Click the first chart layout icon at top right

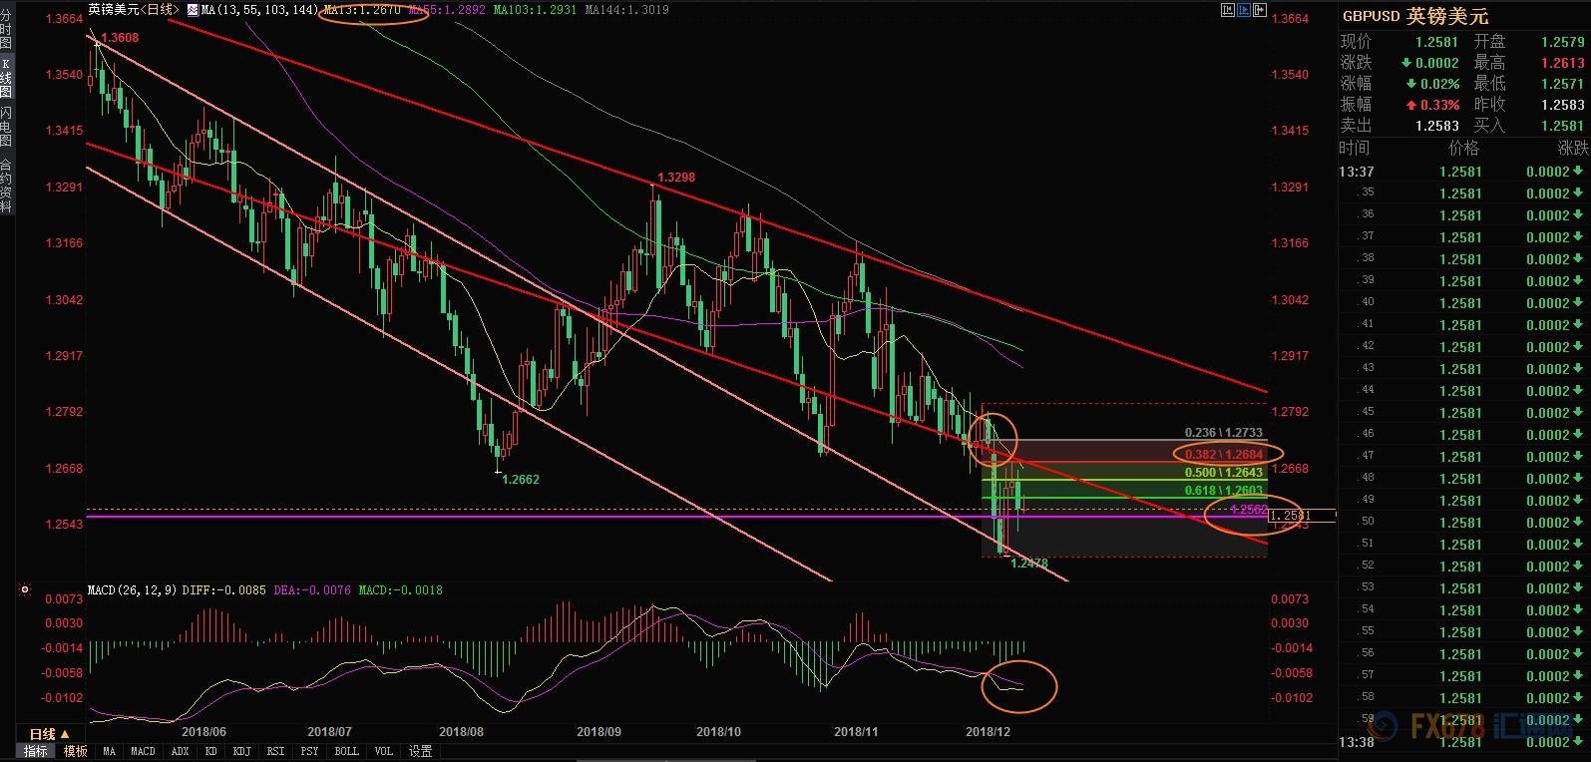[x=1226, y=10]
